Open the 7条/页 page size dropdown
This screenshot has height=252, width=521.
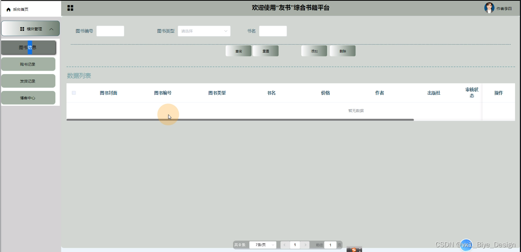263,245
